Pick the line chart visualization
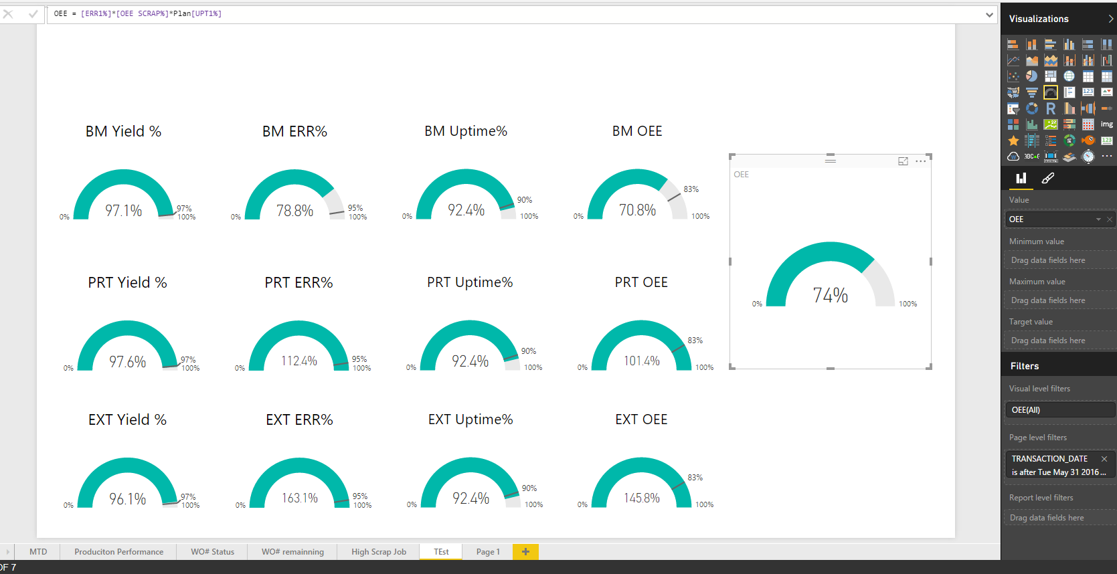The height and width of the screenshot is (574, 1117). [x=1013, y=60]
